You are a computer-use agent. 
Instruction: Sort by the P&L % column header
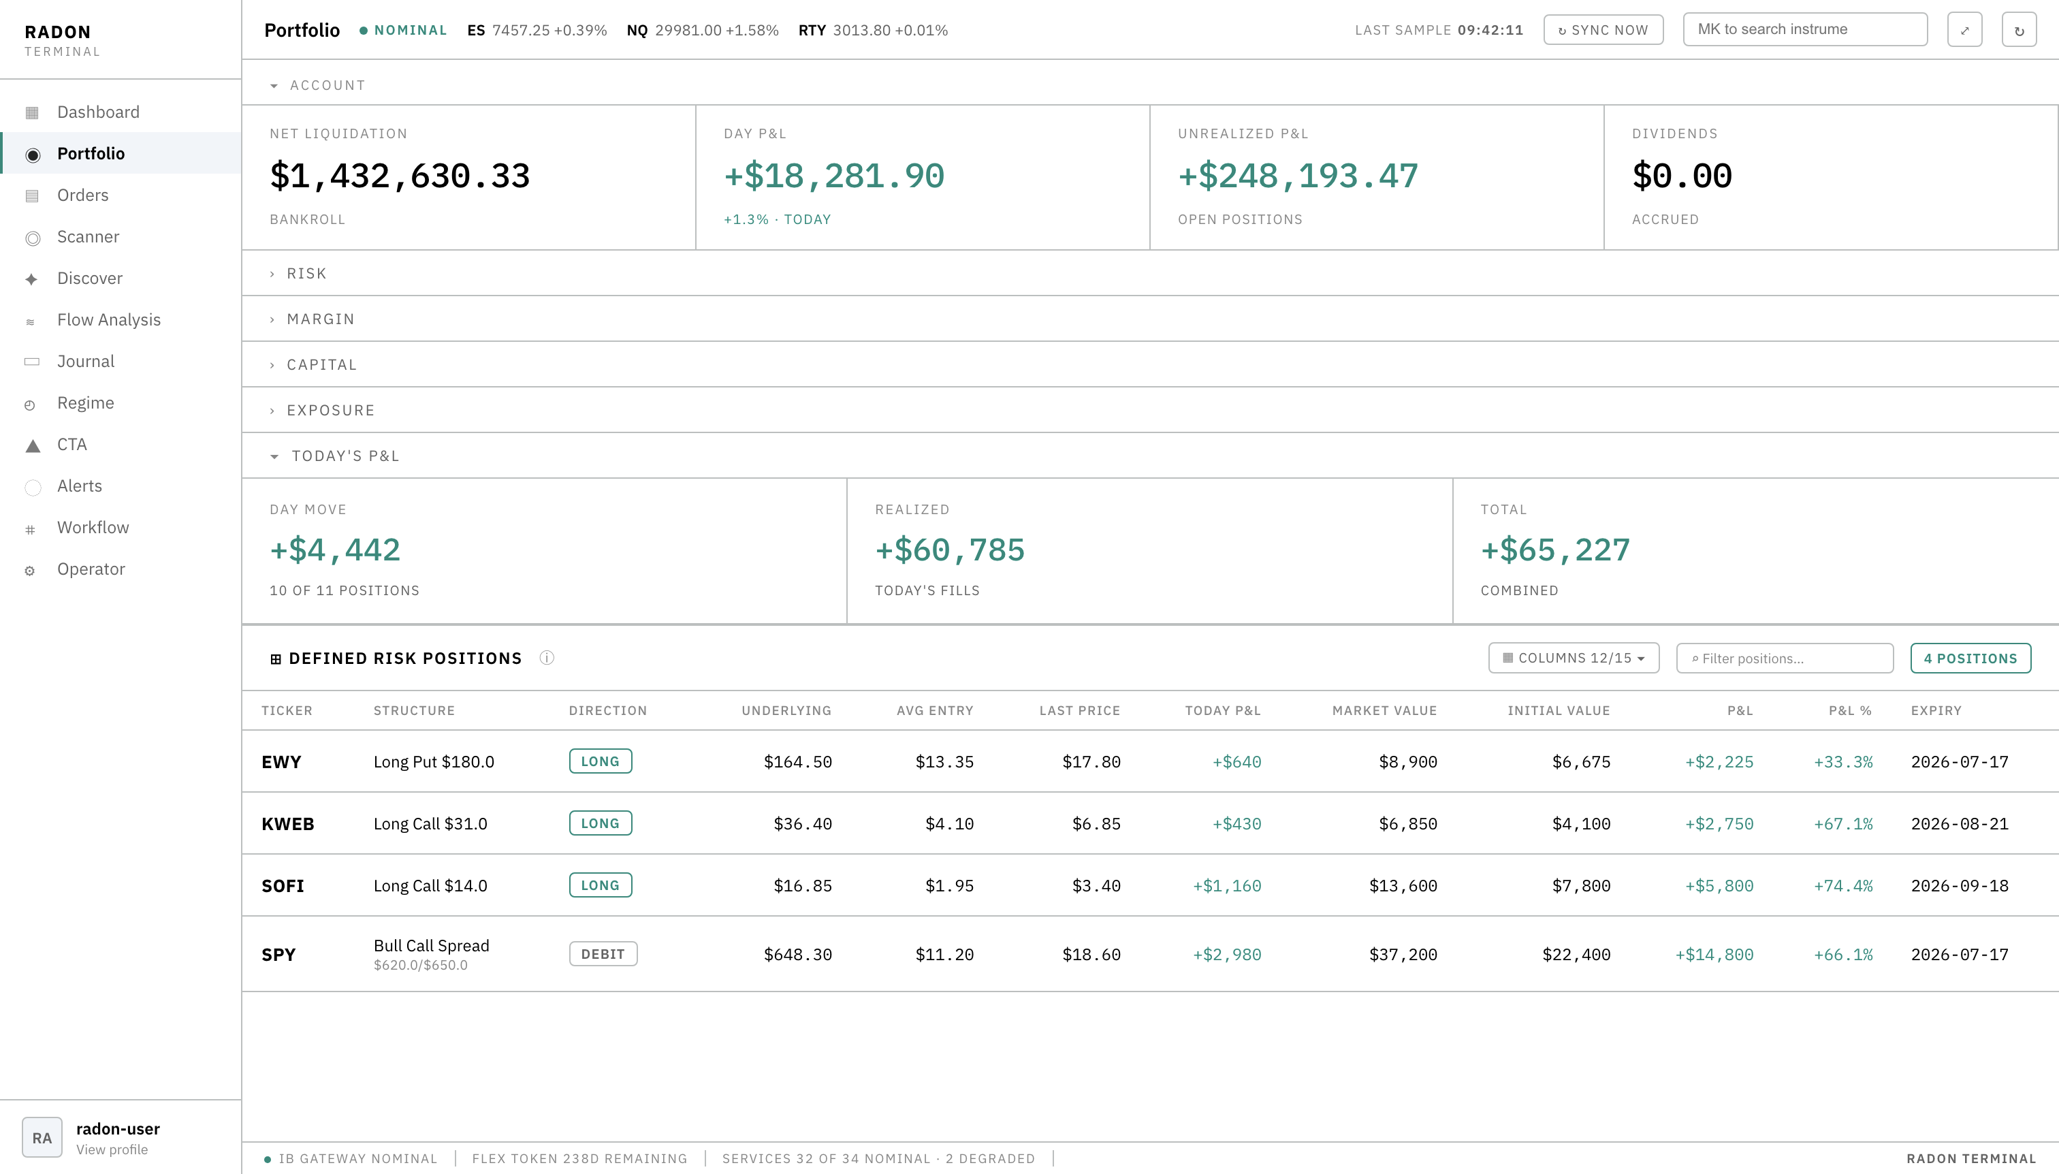[x=1850, y=710]
